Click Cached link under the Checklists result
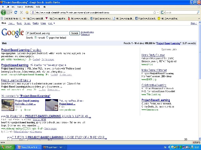This screenshot has width=201, height=150. pos(36,59)
